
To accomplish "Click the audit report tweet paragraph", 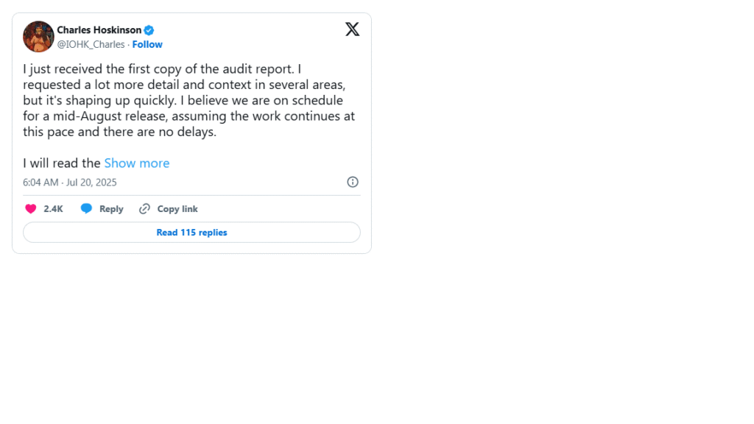I will (x=188, y=100).
